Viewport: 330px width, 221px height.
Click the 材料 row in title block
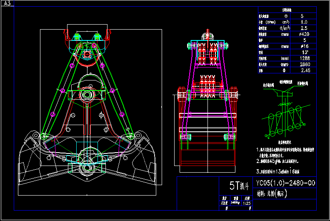272,193
